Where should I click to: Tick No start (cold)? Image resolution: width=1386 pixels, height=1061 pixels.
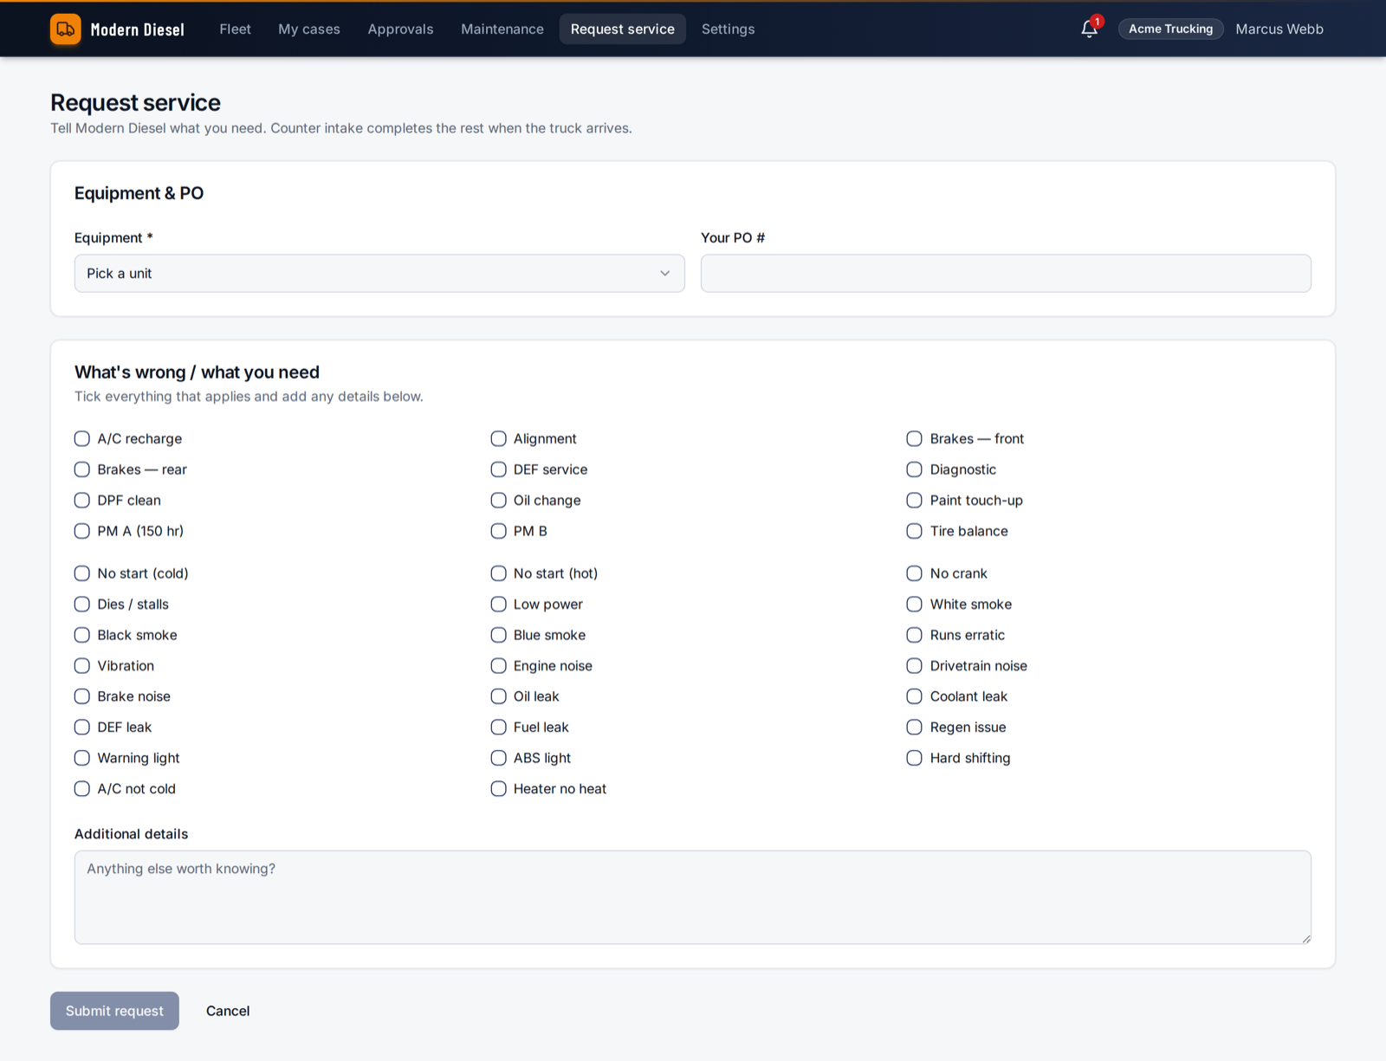click(x=82, y=573)
